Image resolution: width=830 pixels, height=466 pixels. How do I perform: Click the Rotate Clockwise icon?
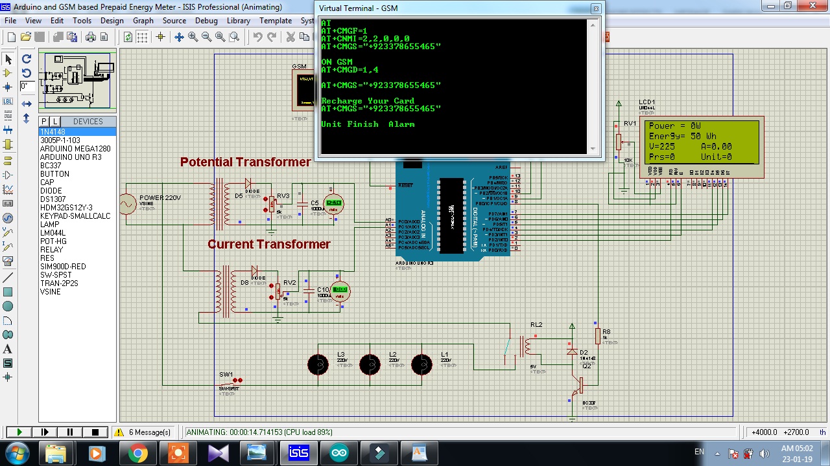point(27,59)
